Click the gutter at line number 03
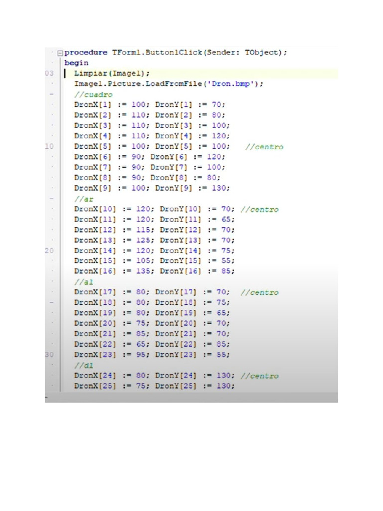The height and width of the screenshot is (511, 383). 49,73
